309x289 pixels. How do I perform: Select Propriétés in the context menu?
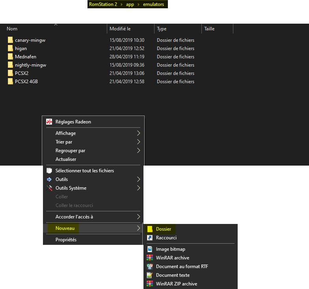point(93,240)
